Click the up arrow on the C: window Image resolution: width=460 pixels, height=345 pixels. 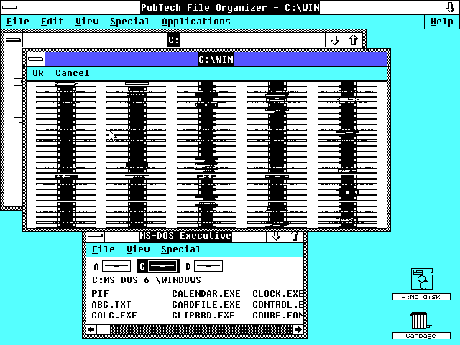(x=354, y=40)
